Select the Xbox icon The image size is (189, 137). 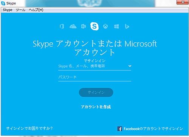pyautogui.click(x=105, y=26)
